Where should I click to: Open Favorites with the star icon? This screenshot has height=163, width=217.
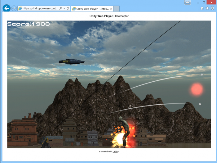click(x=207, y=8)
